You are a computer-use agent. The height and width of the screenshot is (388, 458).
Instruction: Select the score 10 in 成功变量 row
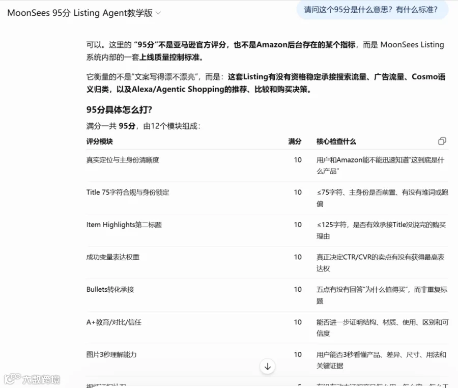(x=298, y=257)
